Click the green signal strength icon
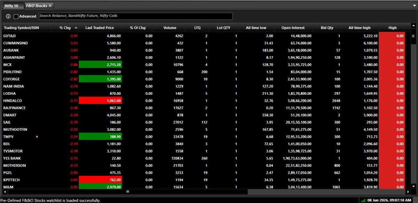 click(x=364, y=200)
